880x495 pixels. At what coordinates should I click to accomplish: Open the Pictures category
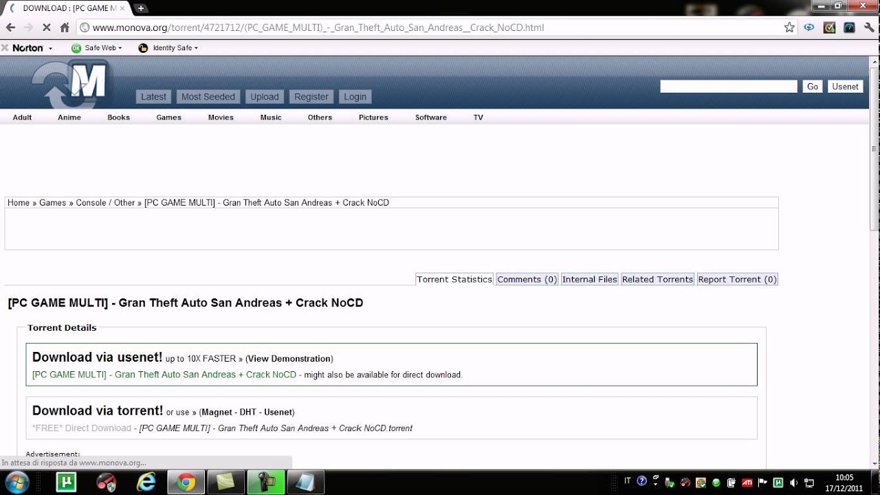[x=373, y=118]
